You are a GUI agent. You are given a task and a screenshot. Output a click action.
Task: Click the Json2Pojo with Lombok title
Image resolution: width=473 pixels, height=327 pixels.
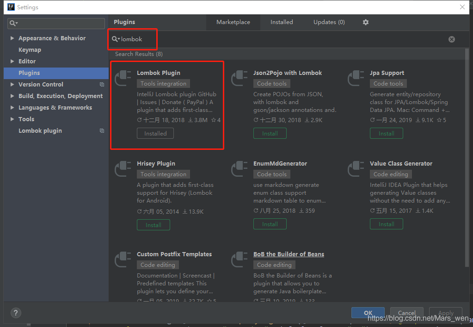288,73
